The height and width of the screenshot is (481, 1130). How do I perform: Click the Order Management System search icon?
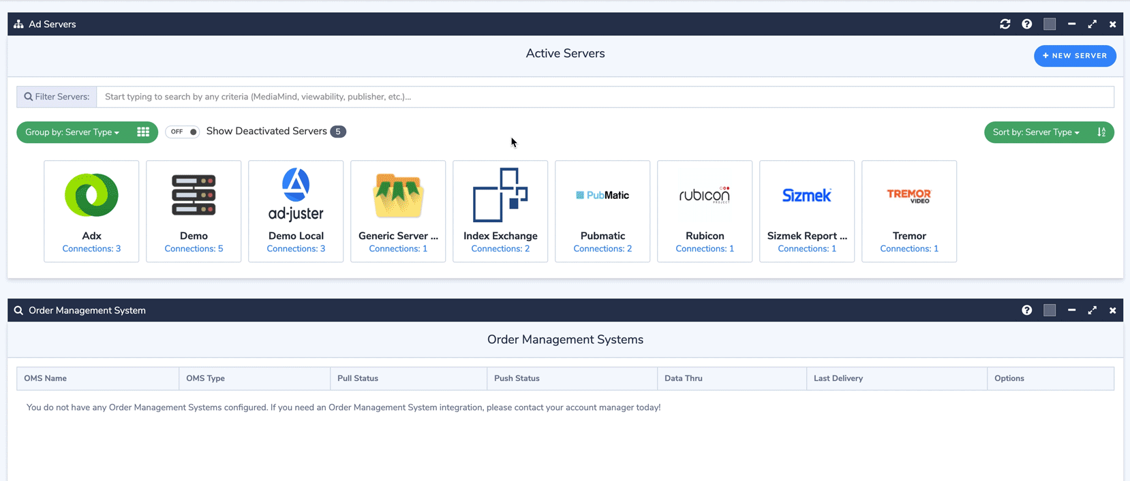click(18, 310)
